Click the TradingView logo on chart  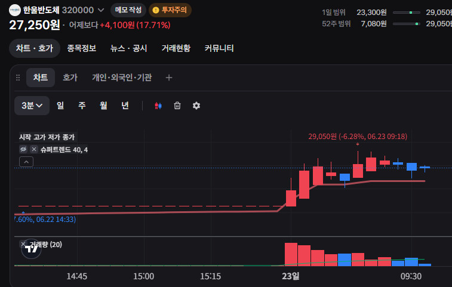(x=31, y=248)
